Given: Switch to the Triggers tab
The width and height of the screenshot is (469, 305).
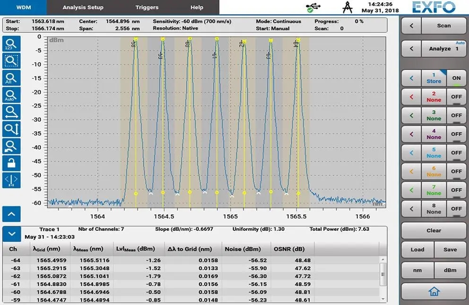Looking at the screenshot, I should 147,7.
